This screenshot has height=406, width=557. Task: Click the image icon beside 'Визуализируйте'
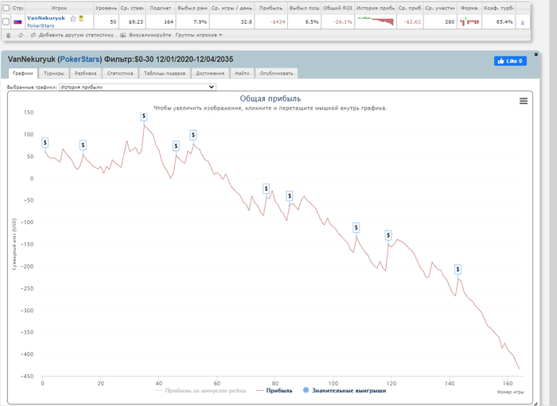click(x=123, y=35)
